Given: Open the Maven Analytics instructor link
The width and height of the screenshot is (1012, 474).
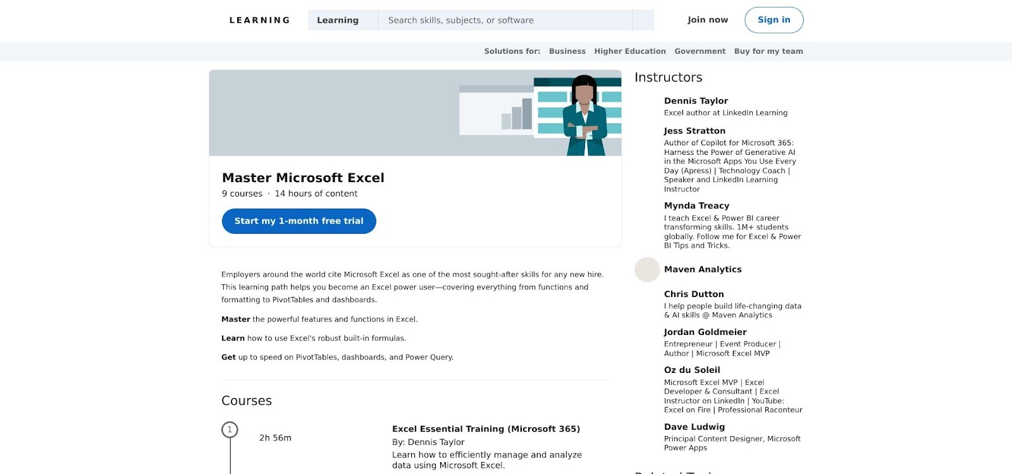Looking at the screenshot, I should [703, 269].
